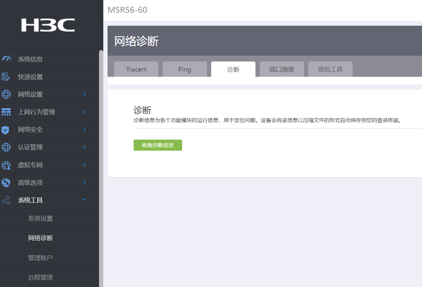Switch to the Ping tab
Image resolution: width=422 pixels, height=287 pixels.
pos(185,69)
